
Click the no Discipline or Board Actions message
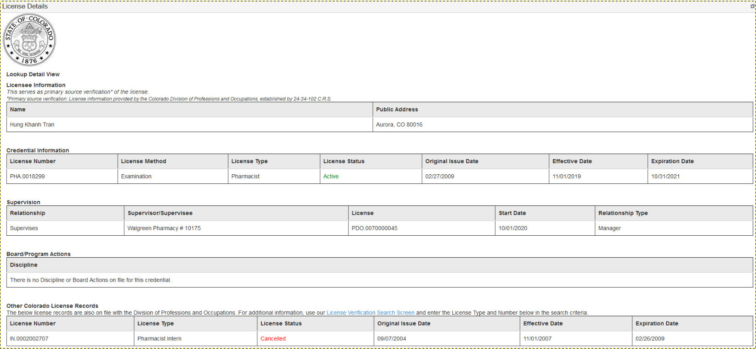coord(91,280)
